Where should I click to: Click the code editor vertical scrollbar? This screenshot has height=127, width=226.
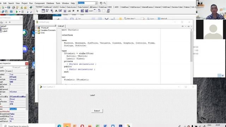pyautogui.click(x=191, y=46)
